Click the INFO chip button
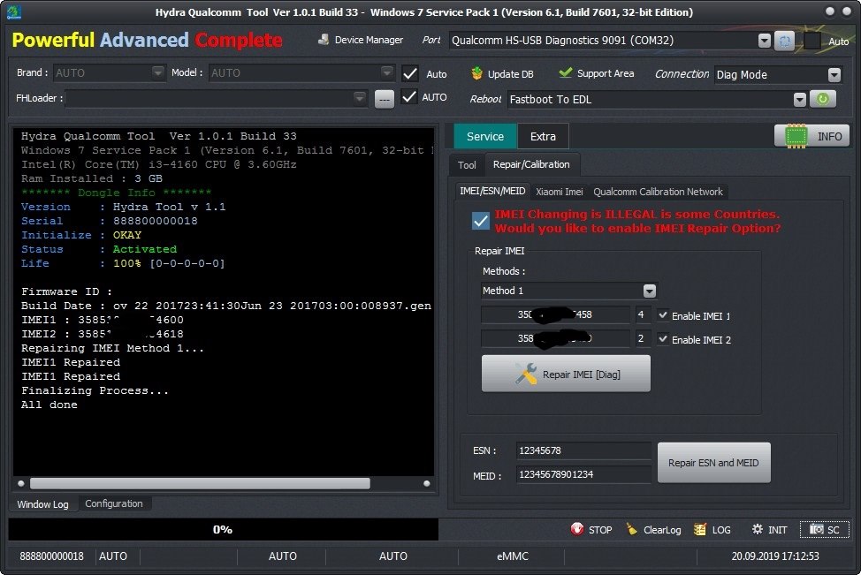Image resolution: width=861 pixels, height=575 pixels. tap(812, 136)
